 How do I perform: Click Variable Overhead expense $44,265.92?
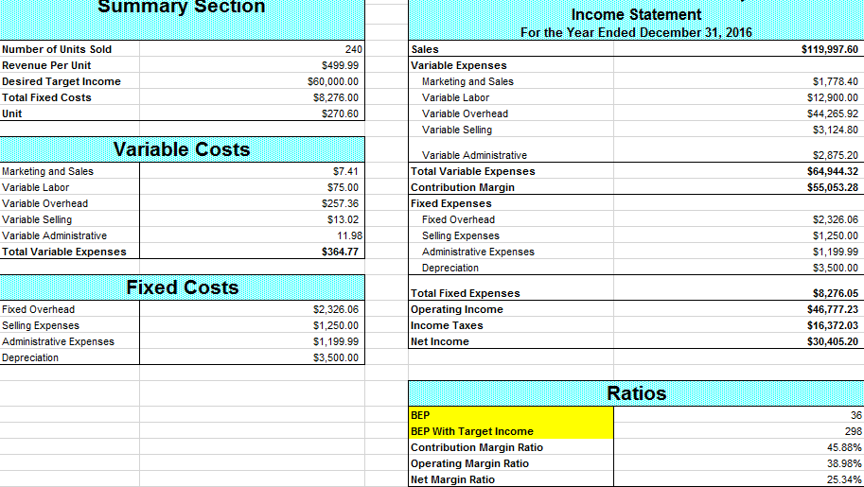point(833,113)
